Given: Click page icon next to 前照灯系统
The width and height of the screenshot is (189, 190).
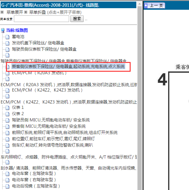Looking at the screenshot, I should [7, 133].
